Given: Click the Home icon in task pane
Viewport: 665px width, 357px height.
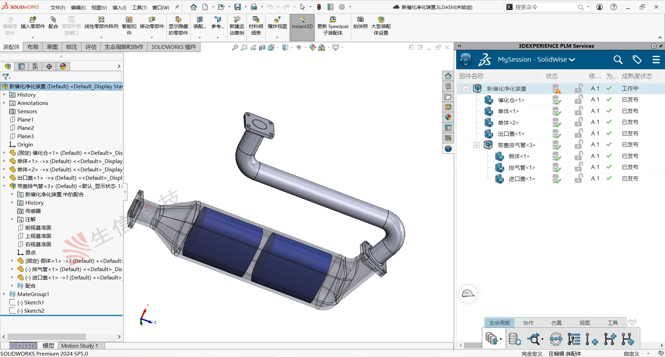Looking at the screenshot, I should point(448,76).
